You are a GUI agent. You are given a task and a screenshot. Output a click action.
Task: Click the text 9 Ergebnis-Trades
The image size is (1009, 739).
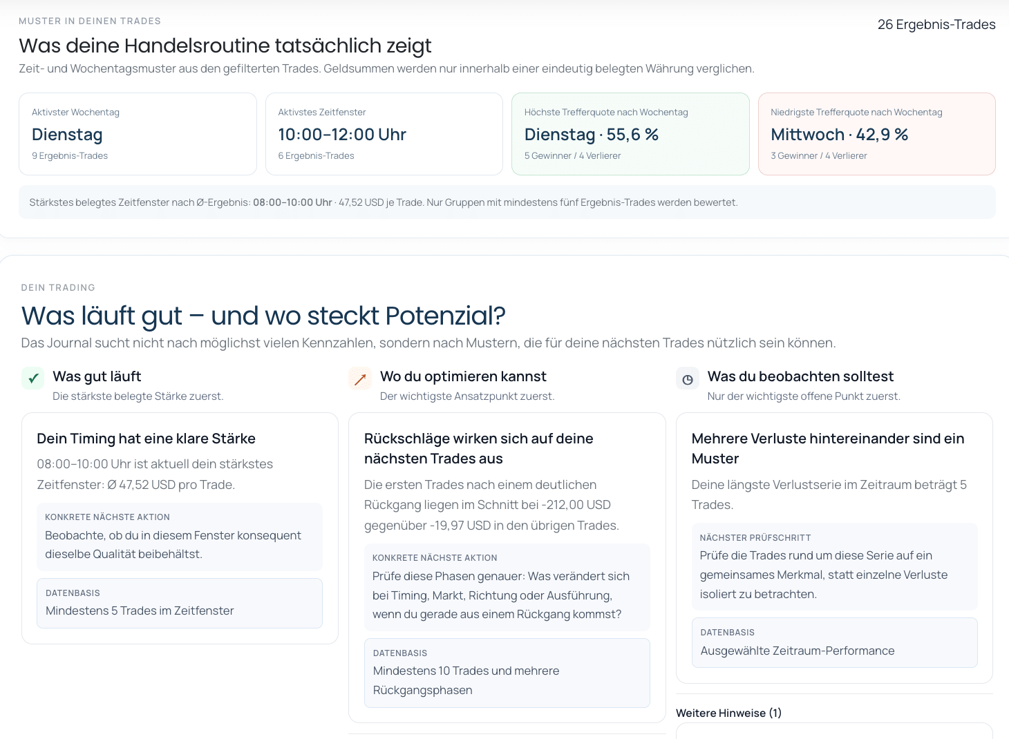70,156
